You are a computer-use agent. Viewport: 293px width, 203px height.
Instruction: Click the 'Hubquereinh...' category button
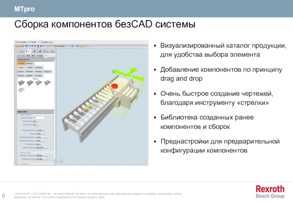[x=48, y=71]
